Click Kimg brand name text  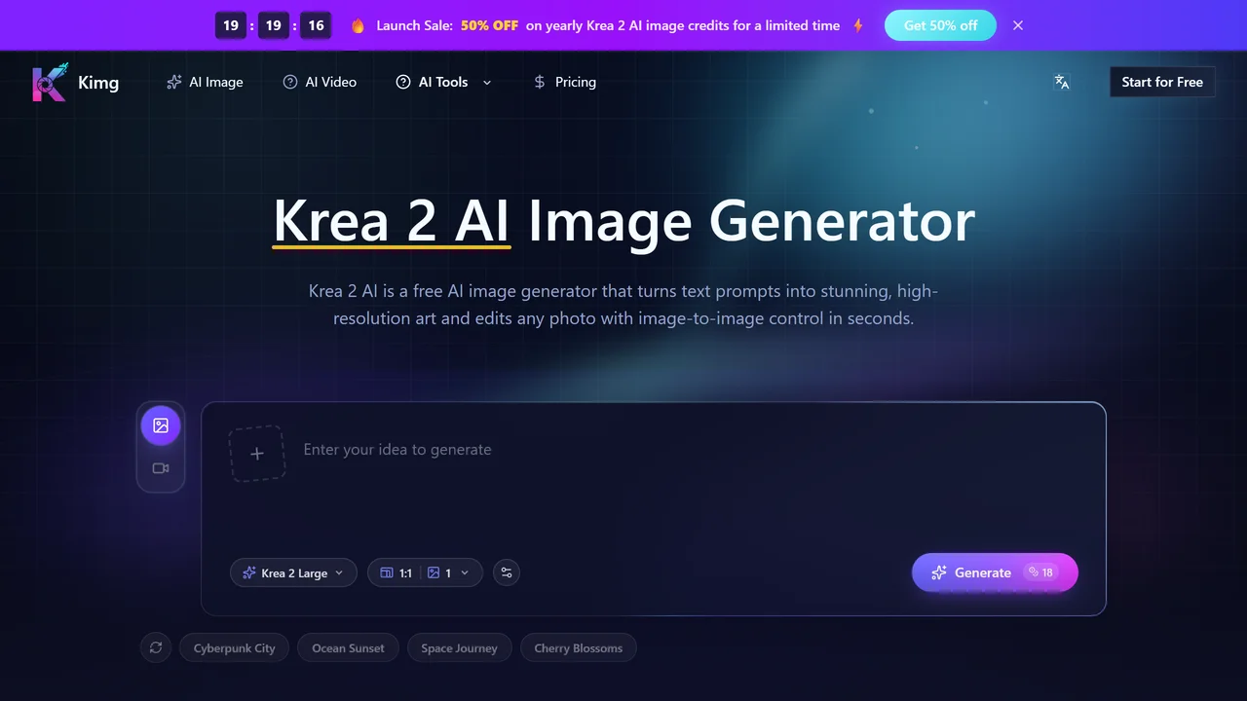(x=98, y=83)
